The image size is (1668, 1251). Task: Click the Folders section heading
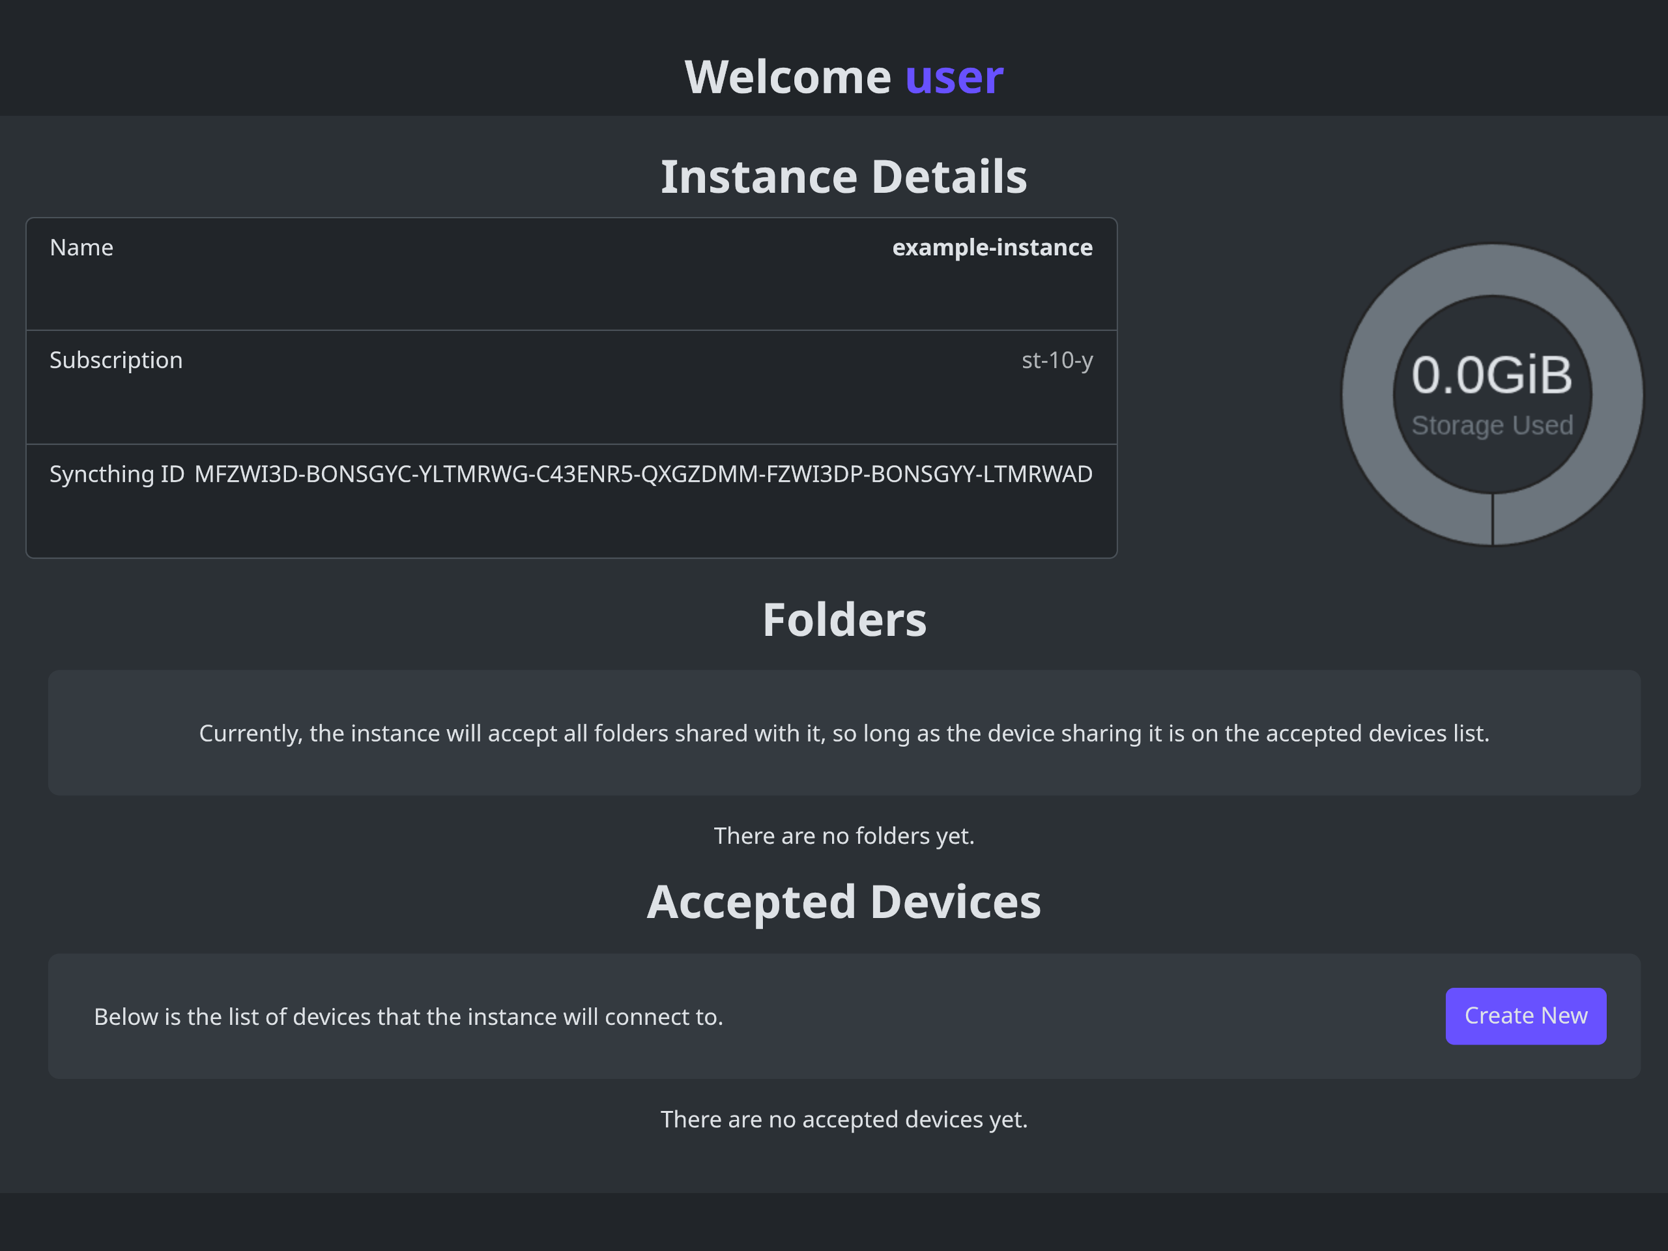tap(844, 618)
